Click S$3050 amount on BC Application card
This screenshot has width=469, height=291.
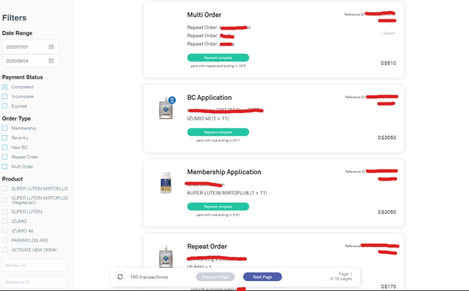coord(387,137)
